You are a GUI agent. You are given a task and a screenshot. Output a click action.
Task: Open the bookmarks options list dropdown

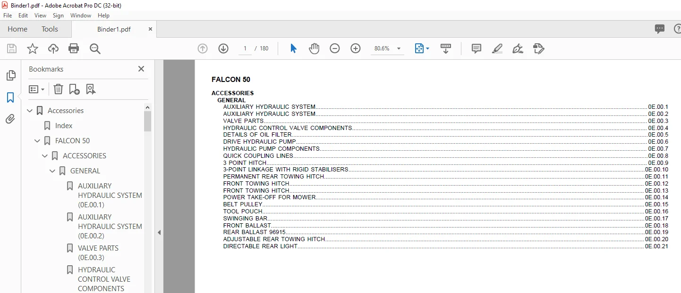tap(36, 89)
